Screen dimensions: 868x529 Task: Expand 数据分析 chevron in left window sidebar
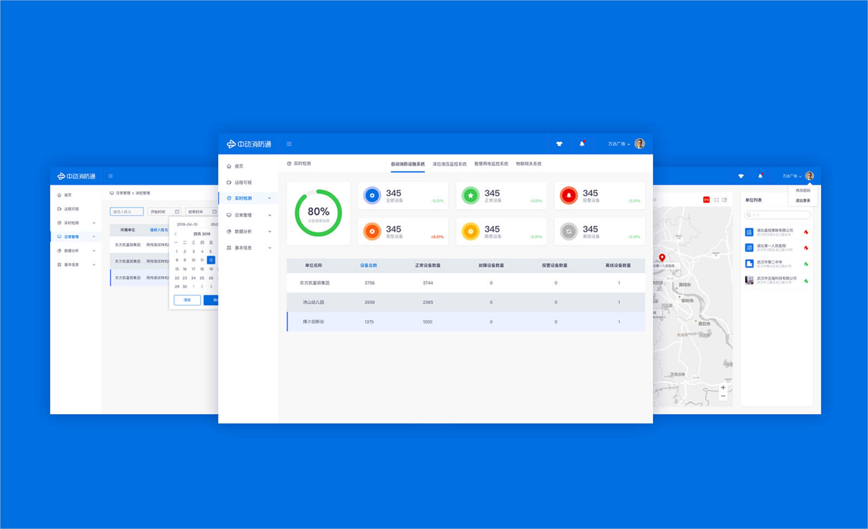point(94,251)
